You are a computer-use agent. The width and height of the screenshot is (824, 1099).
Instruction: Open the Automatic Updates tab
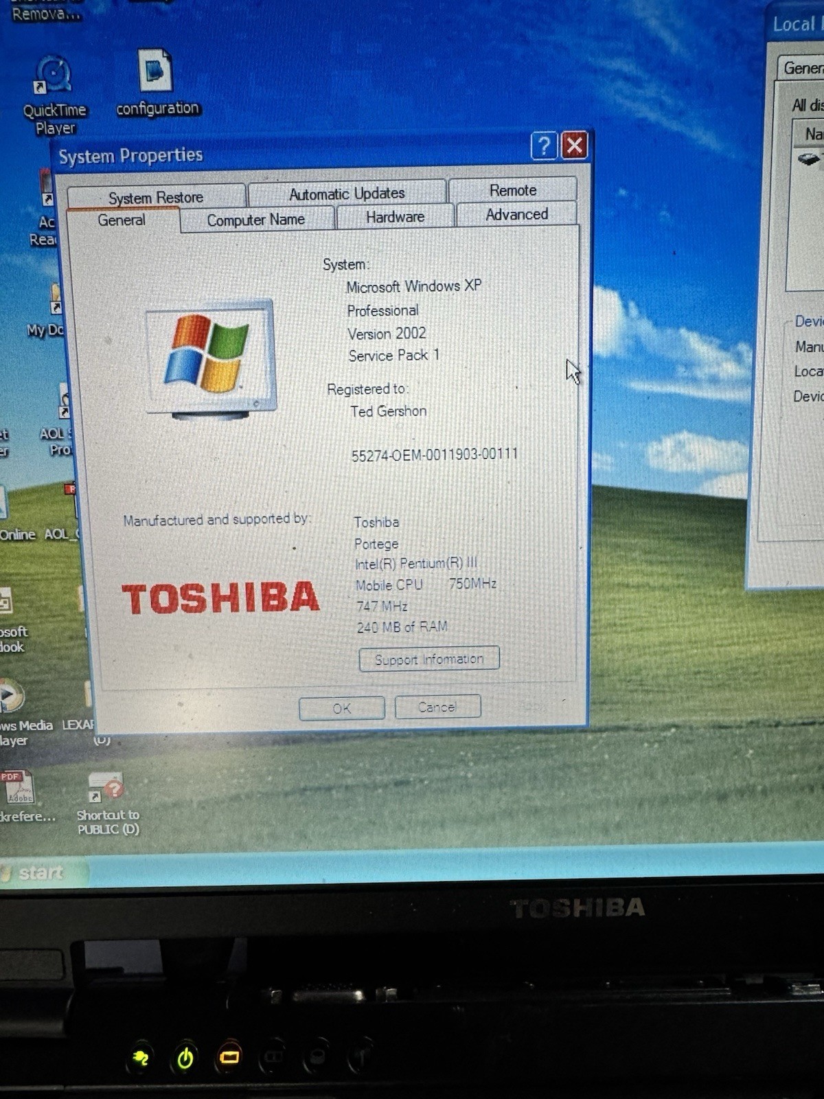347,194
